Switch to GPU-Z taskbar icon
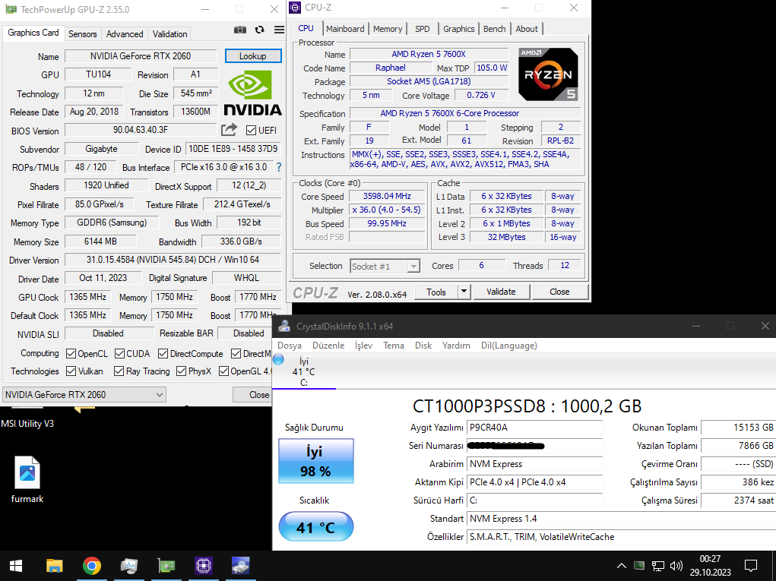The height and width of the screenshot is (581, 776). point(166,566)
